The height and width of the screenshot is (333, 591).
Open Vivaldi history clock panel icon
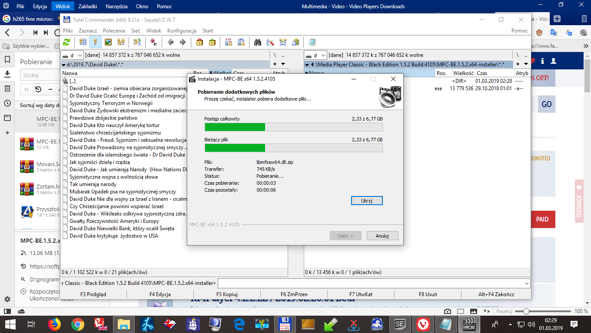coord(7,103)
